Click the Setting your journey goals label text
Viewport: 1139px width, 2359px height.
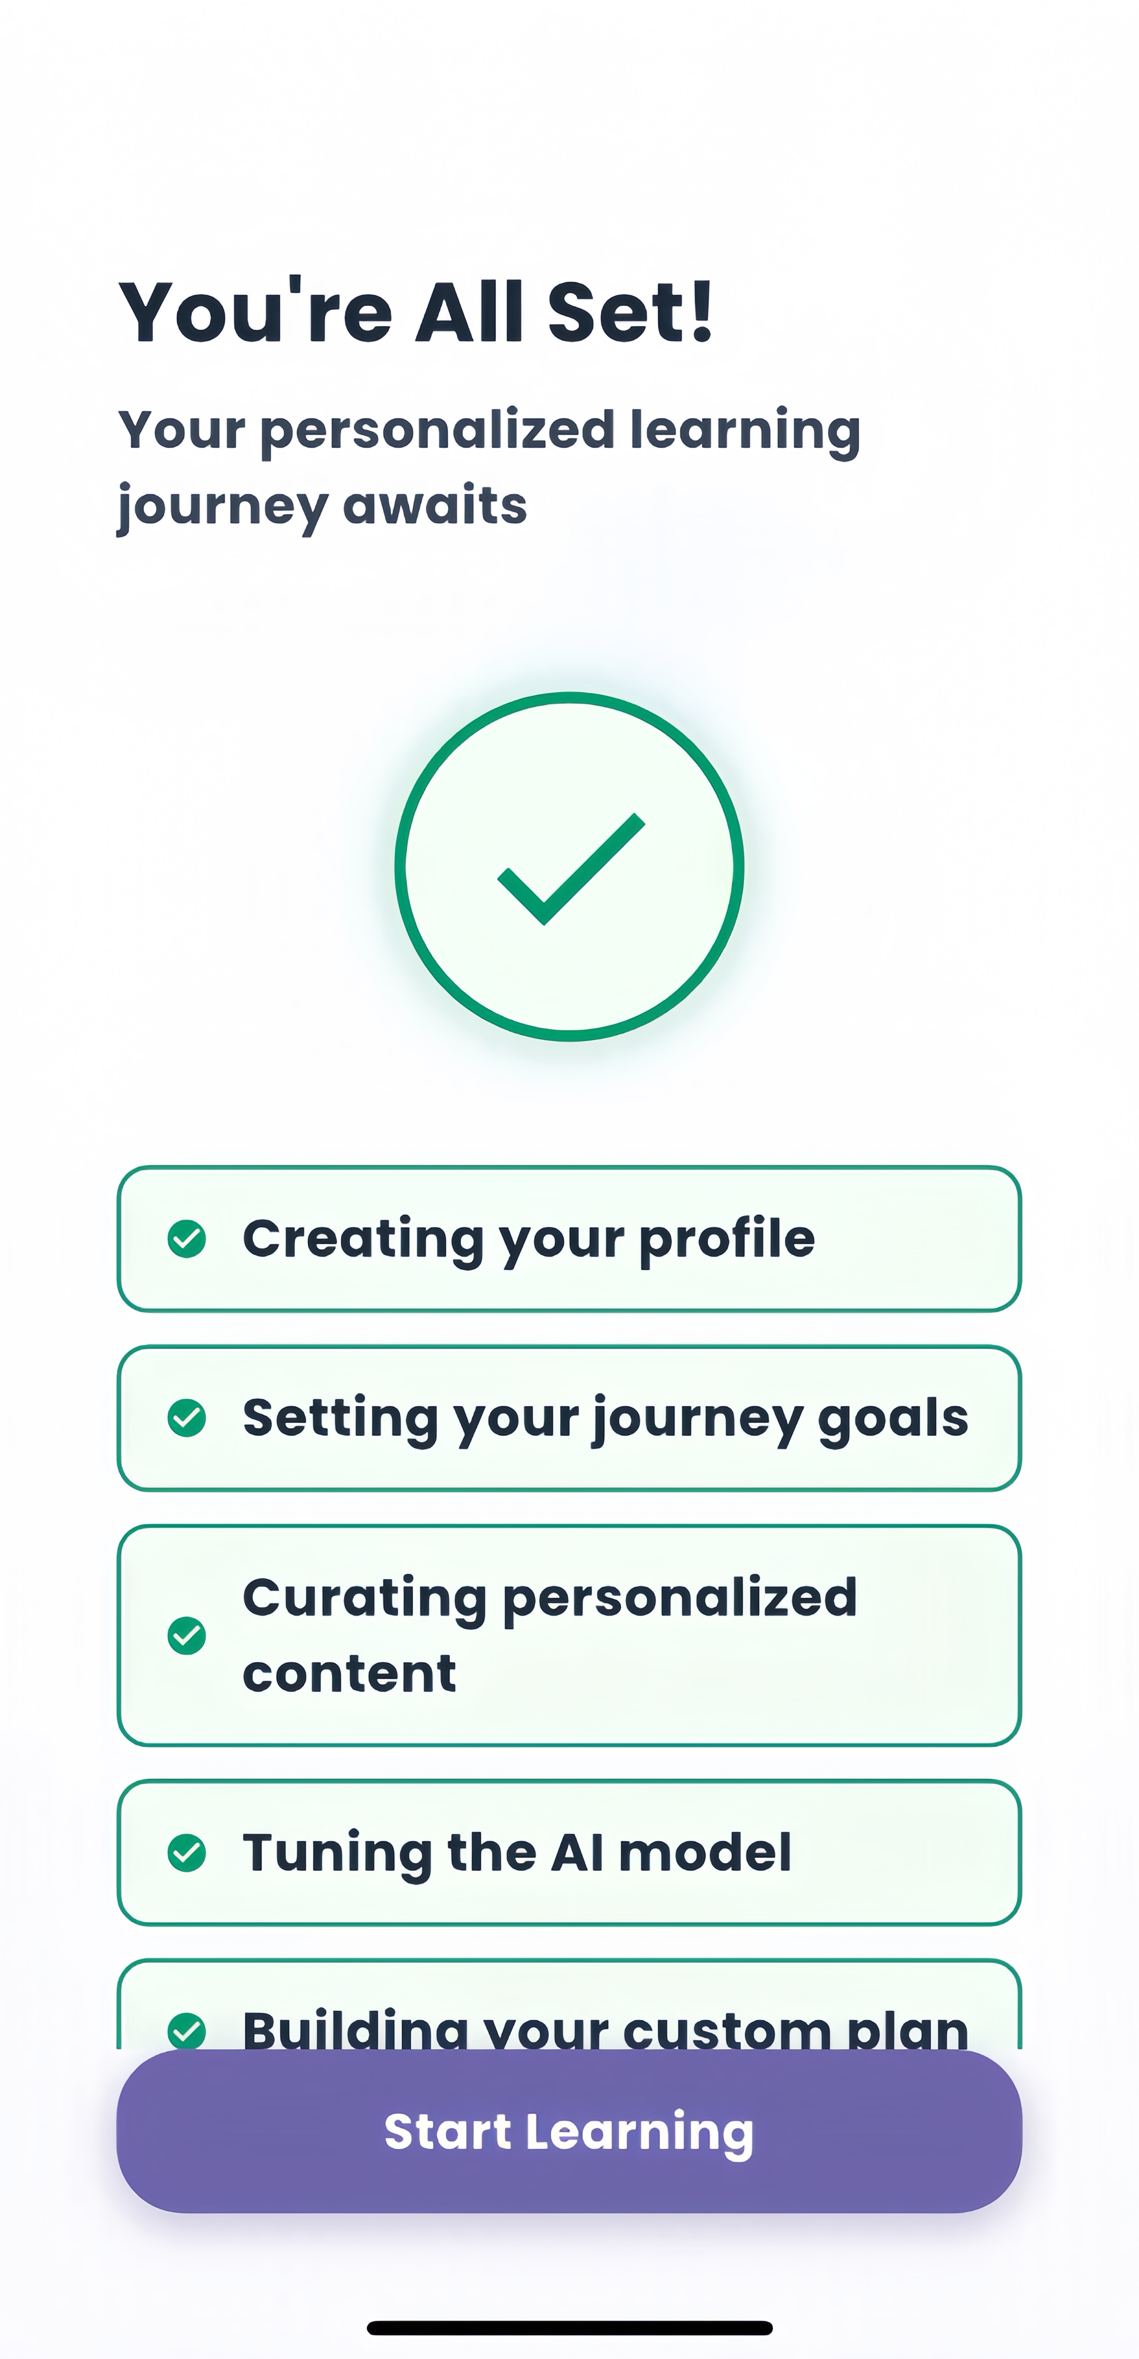(605, 1419)
